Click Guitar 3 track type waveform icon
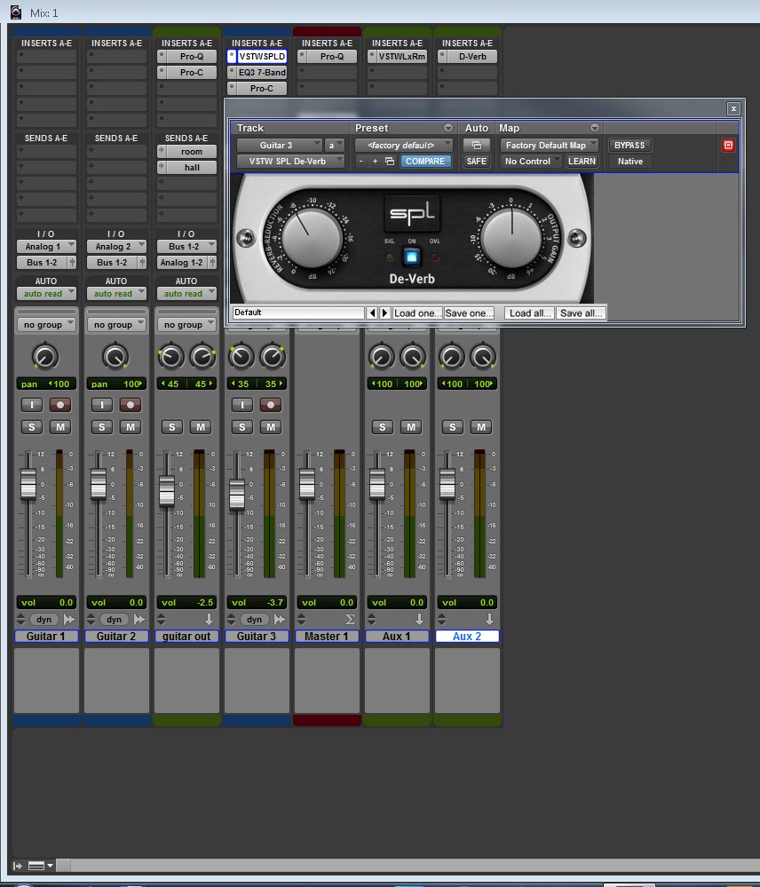760x887 pixels. [x=280, y=620]
